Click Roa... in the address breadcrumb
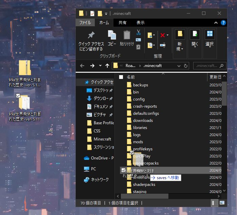 pos(130,66)
